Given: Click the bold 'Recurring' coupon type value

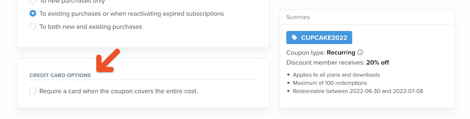Looking at the screenshot, I should tap(341, 52).
